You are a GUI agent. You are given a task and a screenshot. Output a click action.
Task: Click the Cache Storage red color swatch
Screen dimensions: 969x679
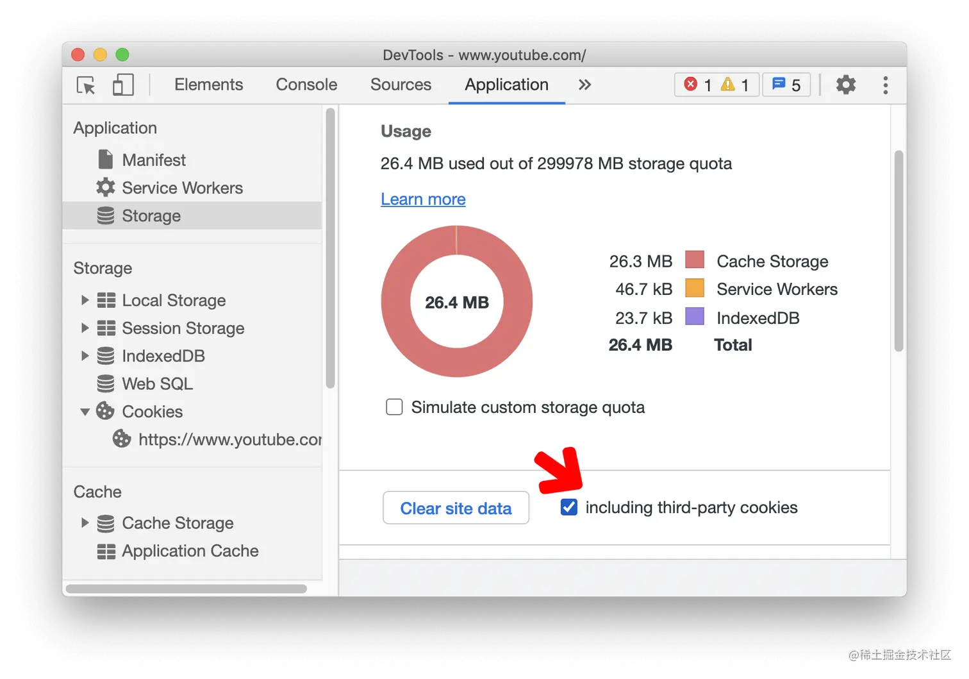(695, 260)
